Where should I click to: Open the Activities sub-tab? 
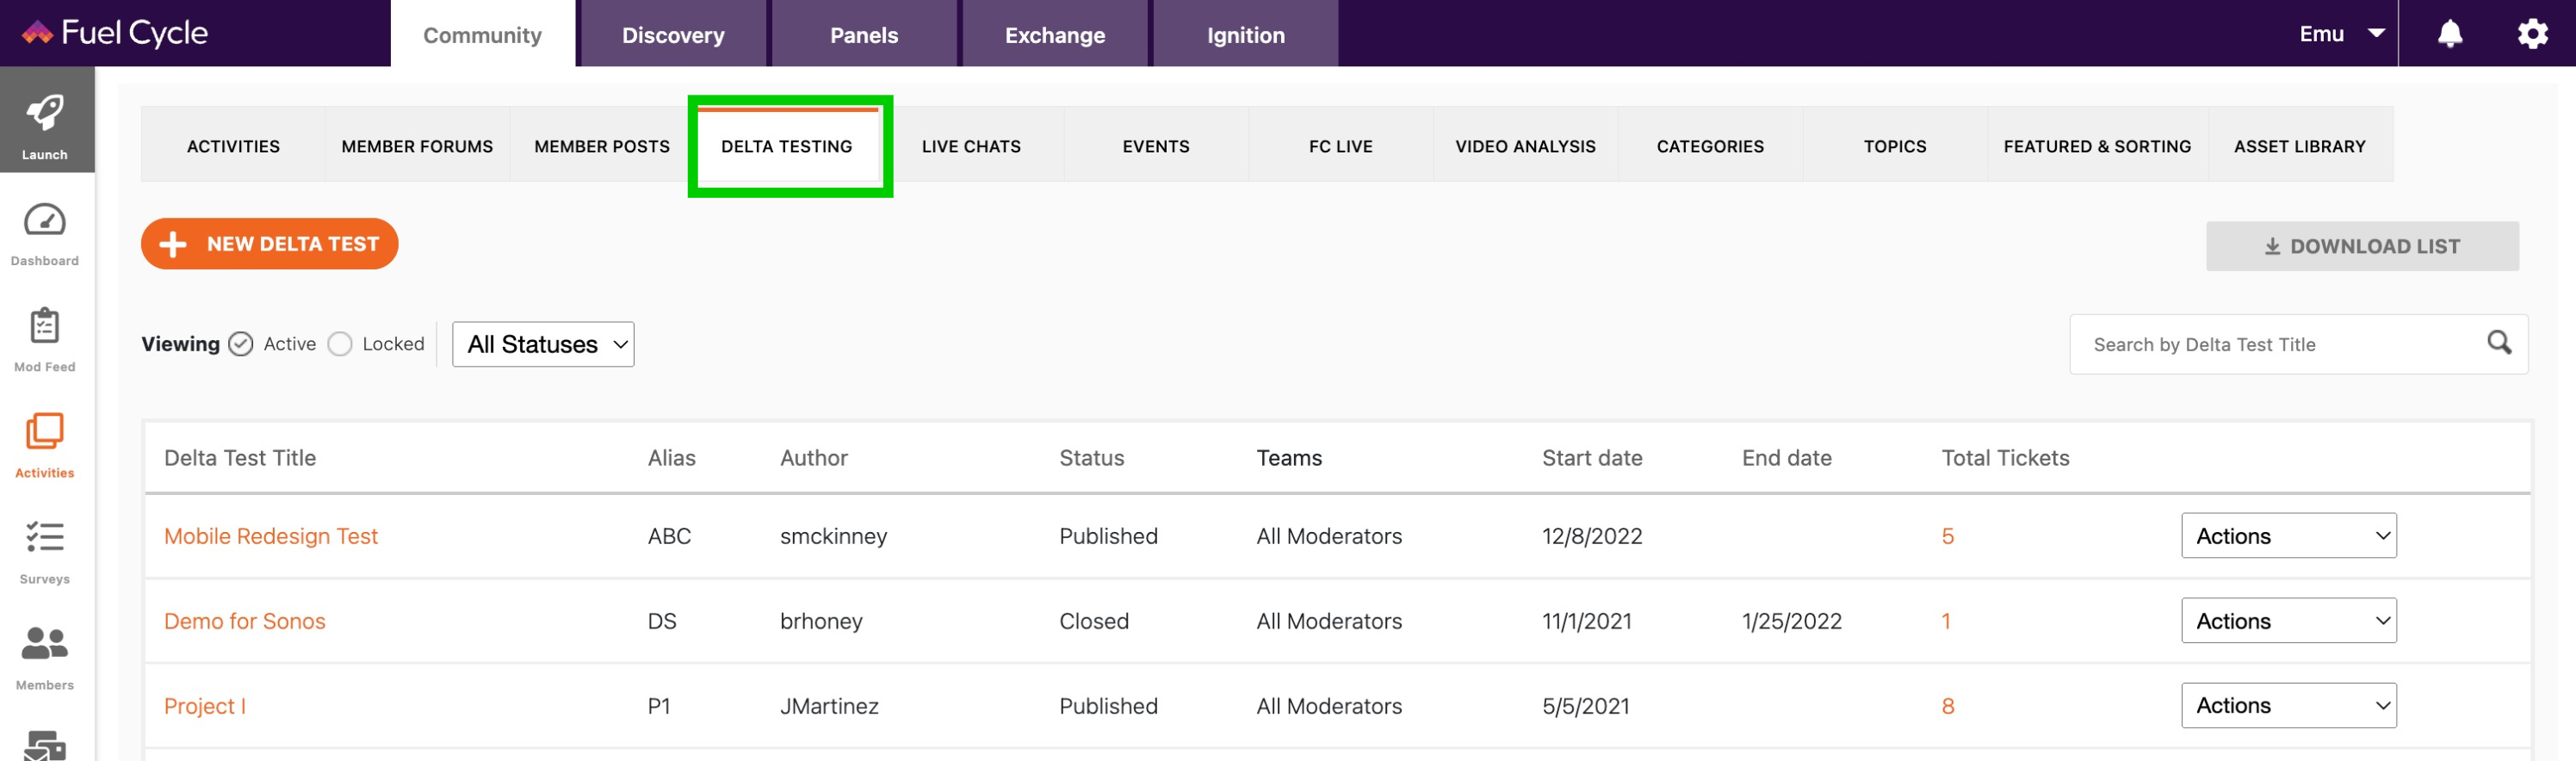[x=233, y=146]
